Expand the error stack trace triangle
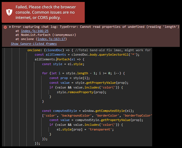 (10, 27)
